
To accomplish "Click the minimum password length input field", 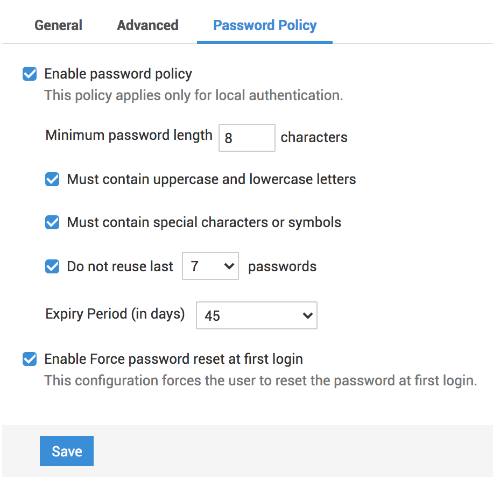I will click(x=246, y=138).
